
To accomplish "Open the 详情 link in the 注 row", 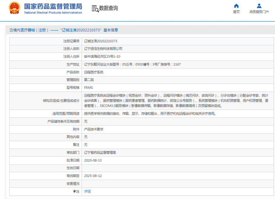I will (87, 191).
